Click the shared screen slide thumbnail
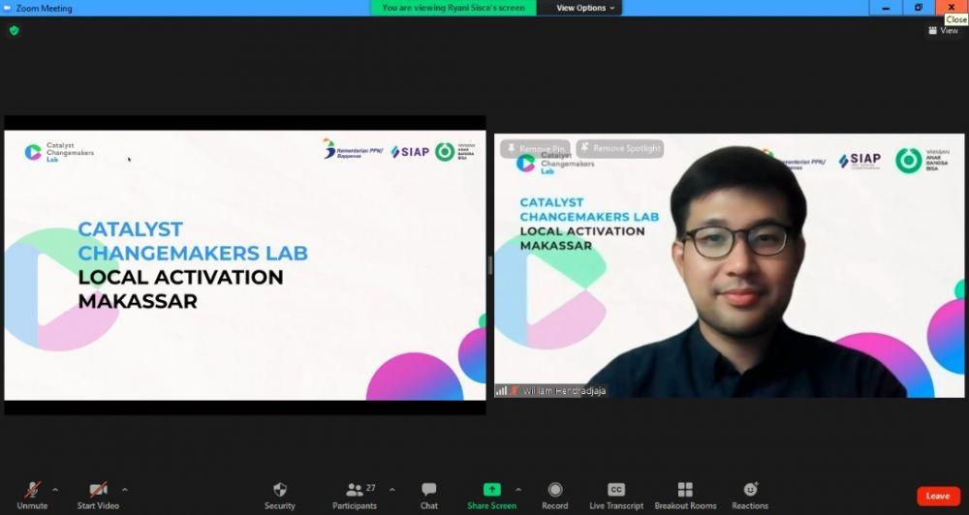 click(x=245, y=265)
